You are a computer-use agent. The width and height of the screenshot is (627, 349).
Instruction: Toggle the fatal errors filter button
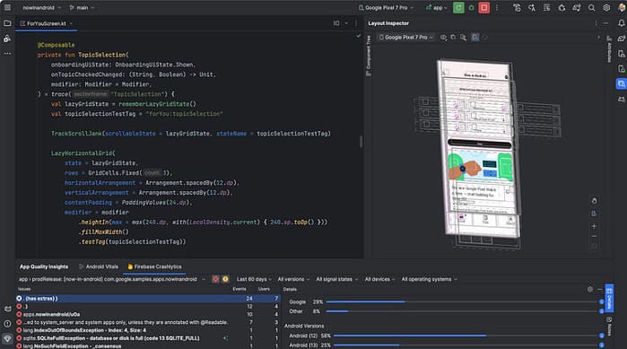(215, 279)
